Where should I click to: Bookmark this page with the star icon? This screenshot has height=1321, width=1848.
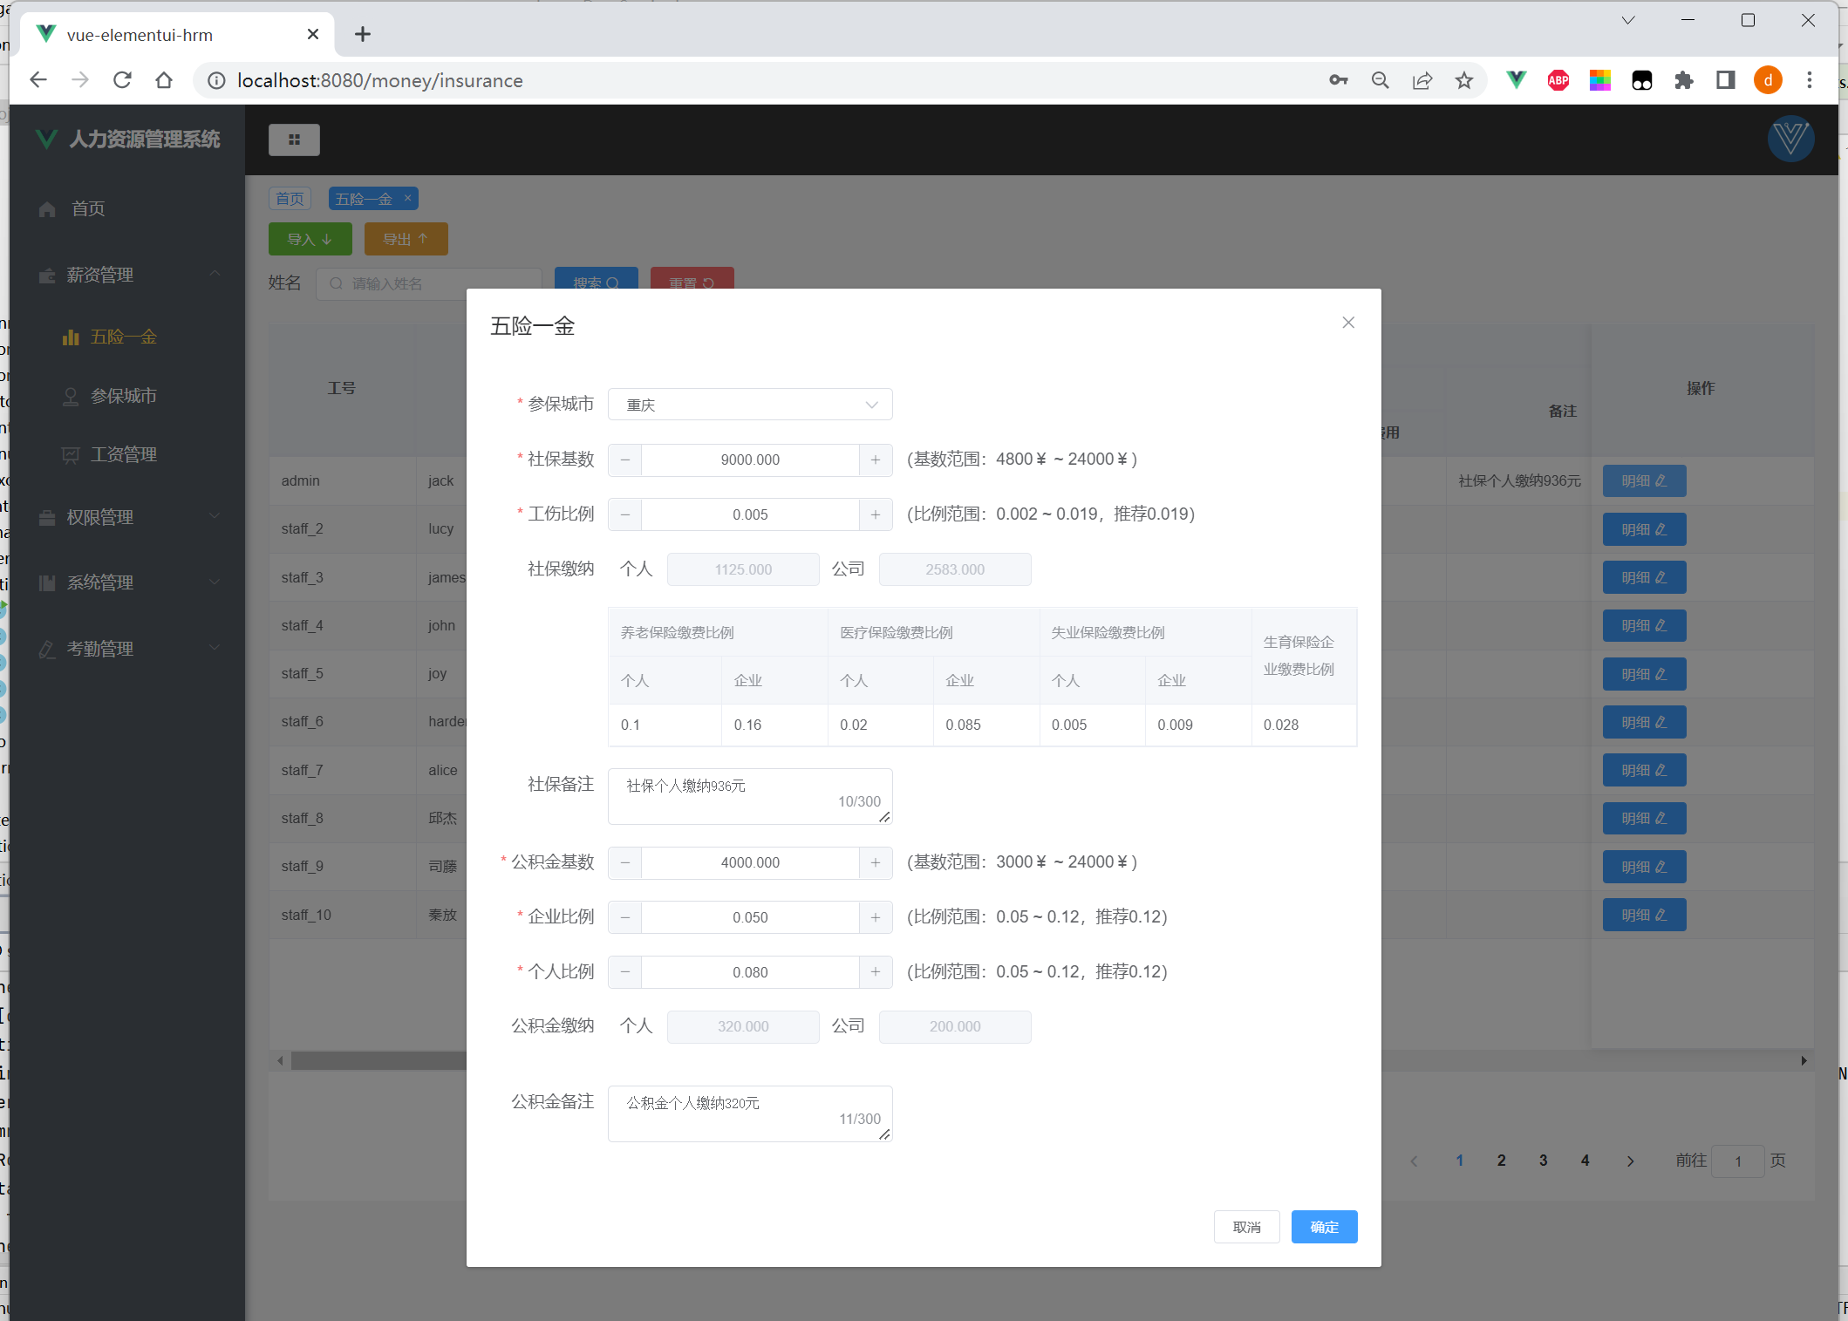[1463, 80]
